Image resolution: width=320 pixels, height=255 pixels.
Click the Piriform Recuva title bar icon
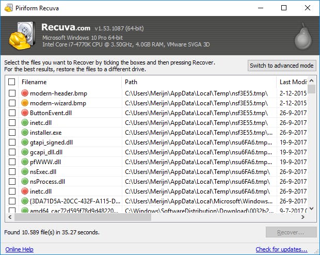pyautogui.click(x=7, y=8)
